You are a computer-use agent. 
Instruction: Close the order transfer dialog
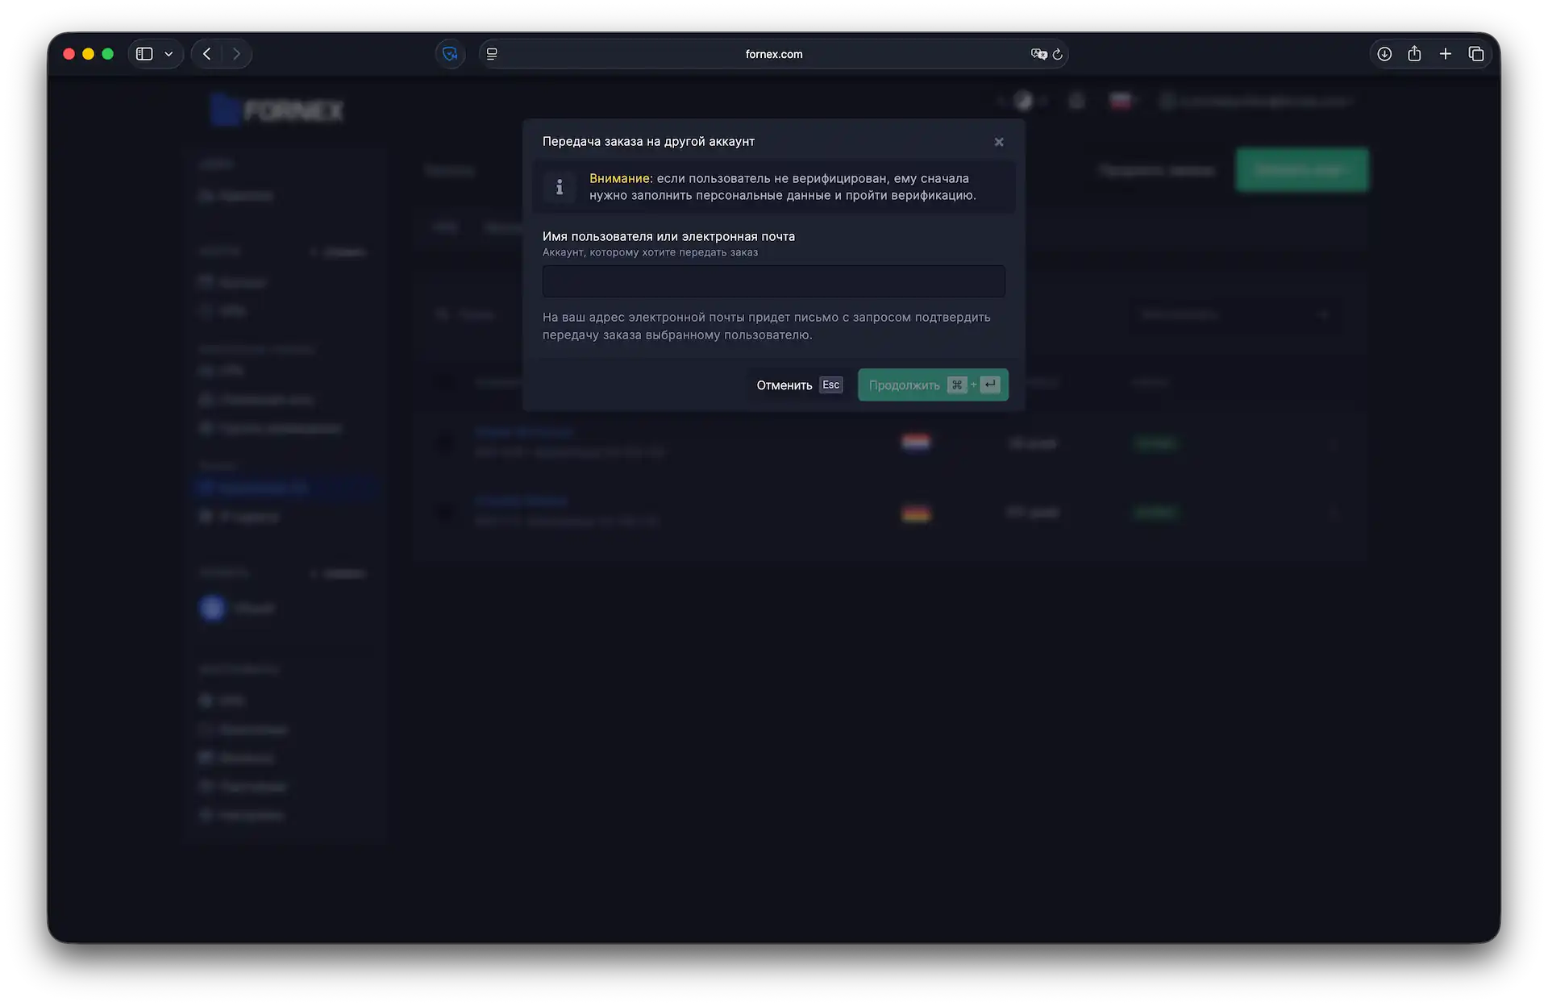click(999, 142)
